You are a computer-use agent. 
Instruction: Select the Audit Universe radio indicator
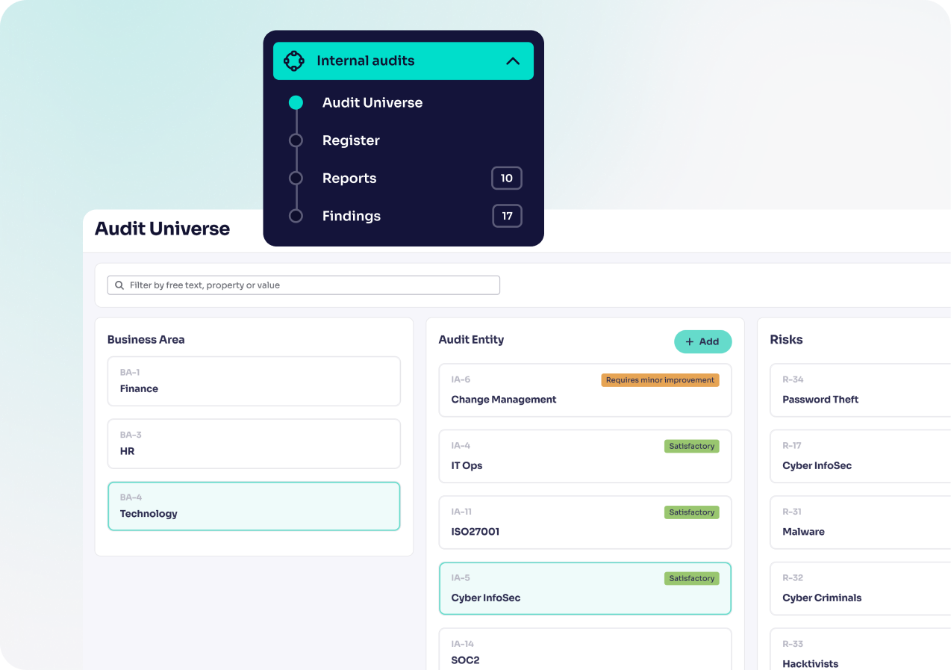[x=296, y=102]
